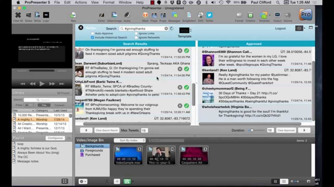Toggle the Title filter button in Library

(x=44, y=105)
